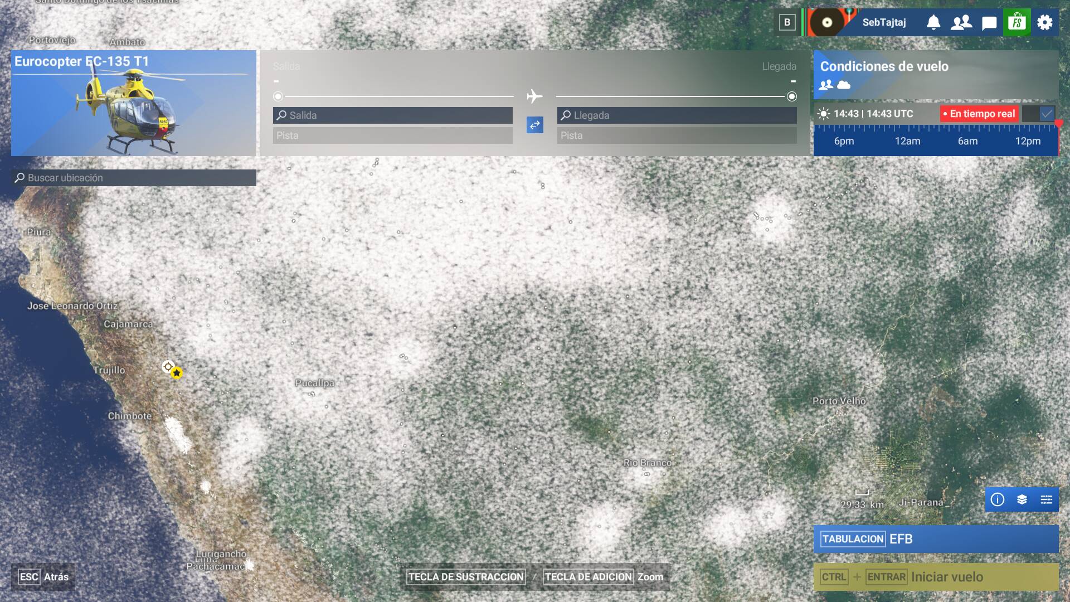Image resolution: width=1070 pixels, height=602 pixels.
Task: Click the starred airport marker near Trujillo
Action: (177, 372)
